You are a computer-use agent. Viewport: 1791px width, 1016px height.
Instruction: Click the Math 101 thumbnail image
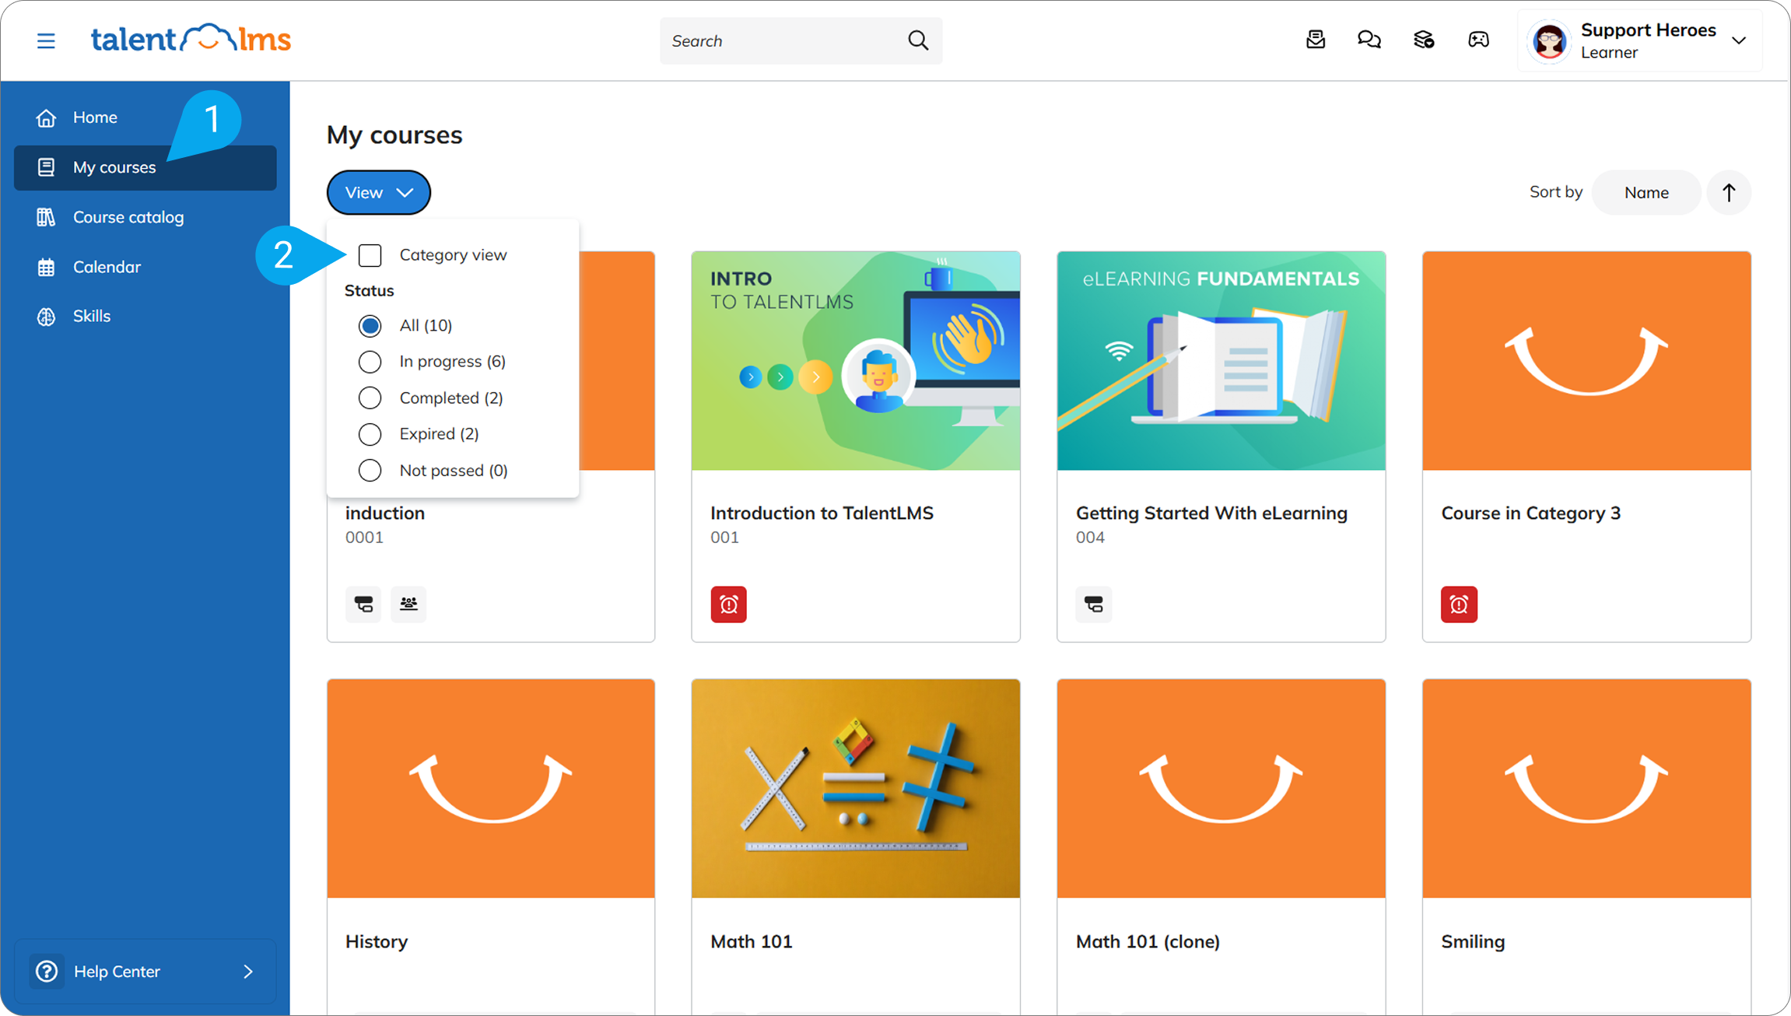pyautogui.click(x=856, y=788)
